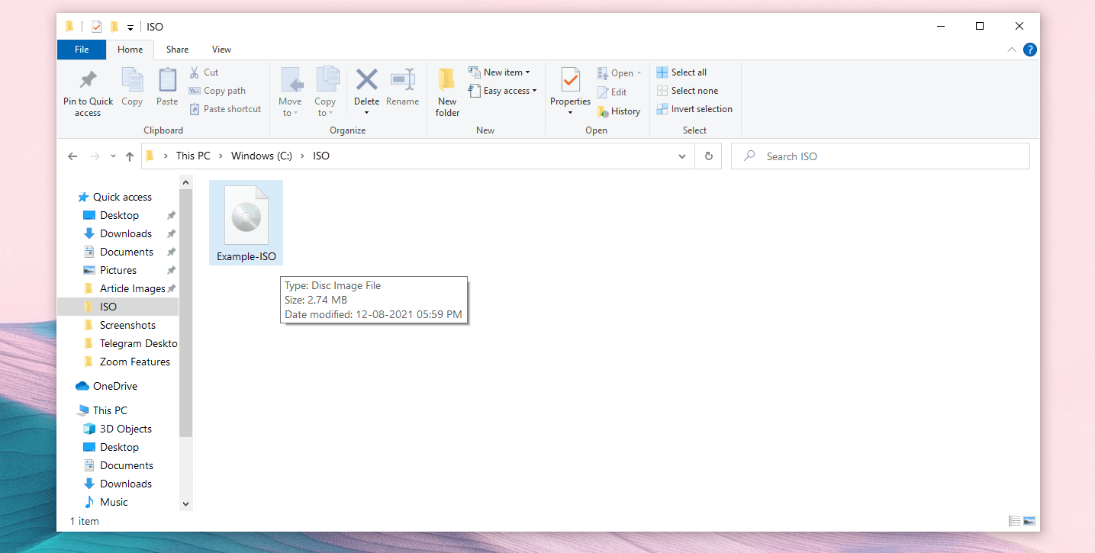Open Help with the question mark icon
The image size is (1095, 553).
1030,50
